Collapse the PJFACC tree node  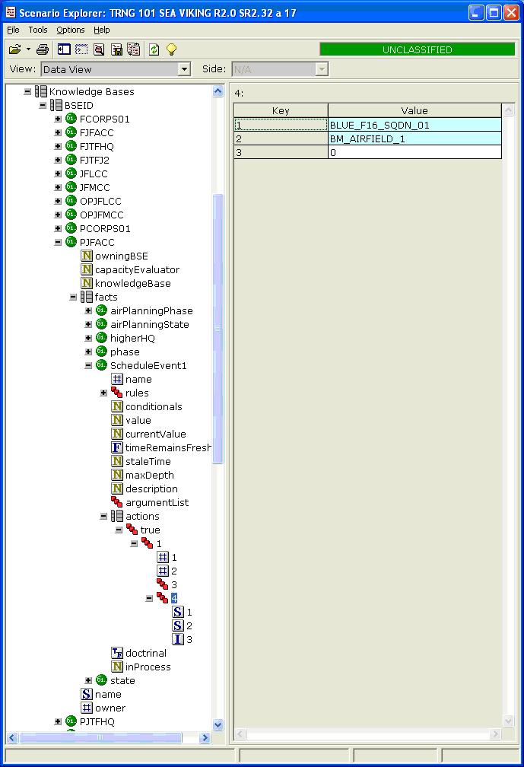[58, 242]
